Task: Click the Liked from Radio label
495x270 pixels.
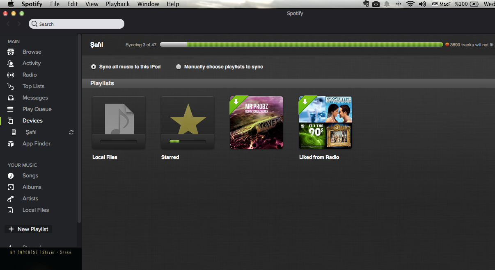Action: pyautogui.click(x=319, y=157)
